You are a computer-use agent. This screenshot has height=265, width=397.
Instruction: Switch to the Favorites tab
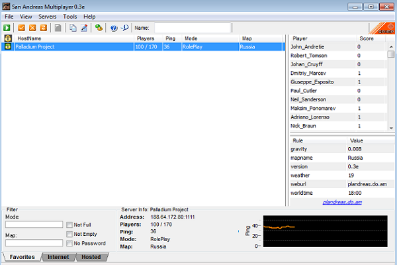[22, 257]
